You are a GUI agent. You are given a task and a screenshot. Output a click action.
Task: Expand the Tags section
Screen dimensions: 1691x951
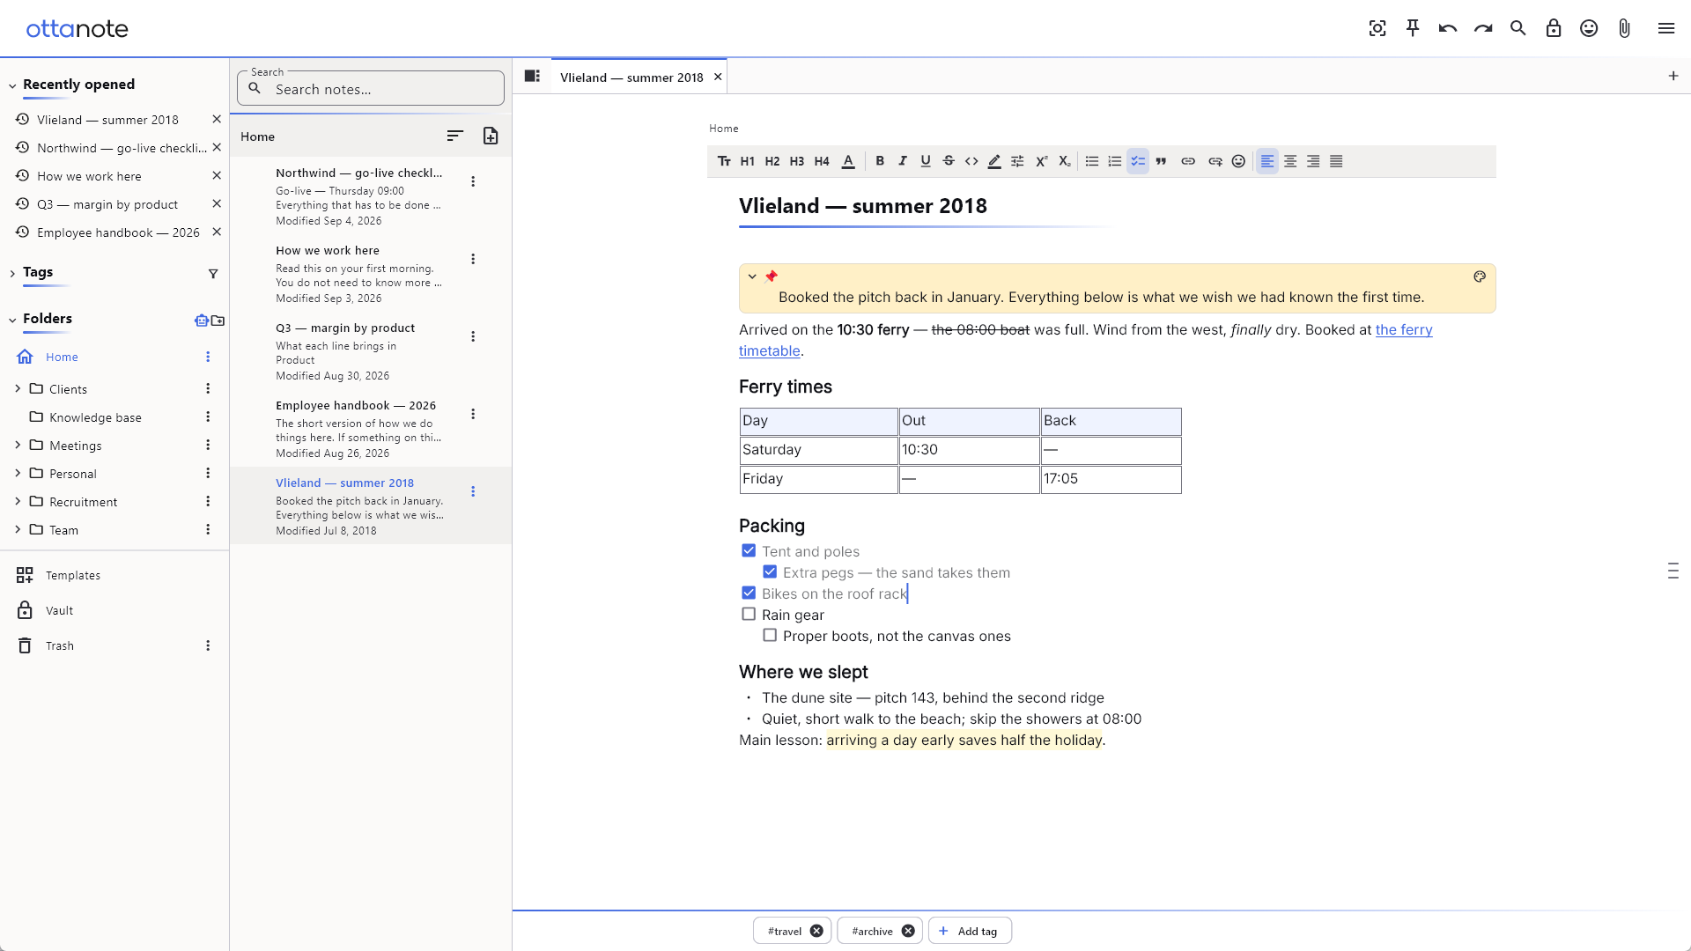[12, 273]
